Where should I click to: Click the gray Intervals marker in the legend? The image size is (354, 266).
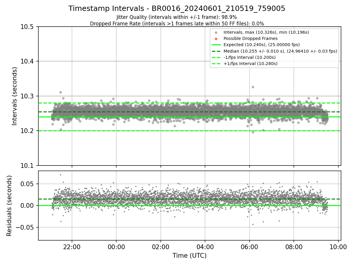[x=216, y=33]
